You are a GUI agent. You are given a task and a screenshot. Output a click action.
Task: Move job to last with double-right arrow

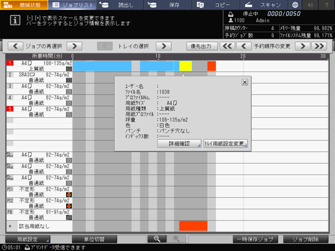click(x=319, y=46)
